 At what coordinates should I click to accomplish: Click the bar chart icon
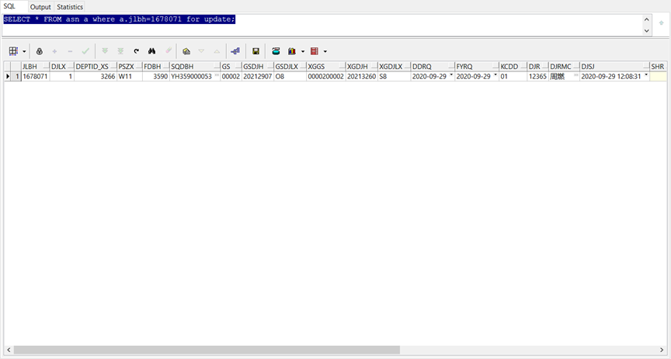coord(292,51)
